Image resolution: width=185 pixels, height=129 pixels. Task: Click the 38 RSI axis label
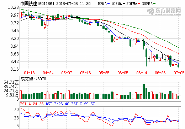[16, 118]
